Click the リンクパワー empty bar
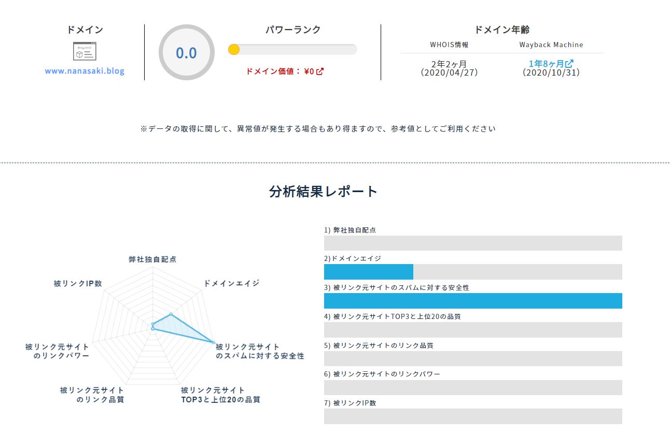This screenshot has height=436, width=670. (x=473, y=388)
